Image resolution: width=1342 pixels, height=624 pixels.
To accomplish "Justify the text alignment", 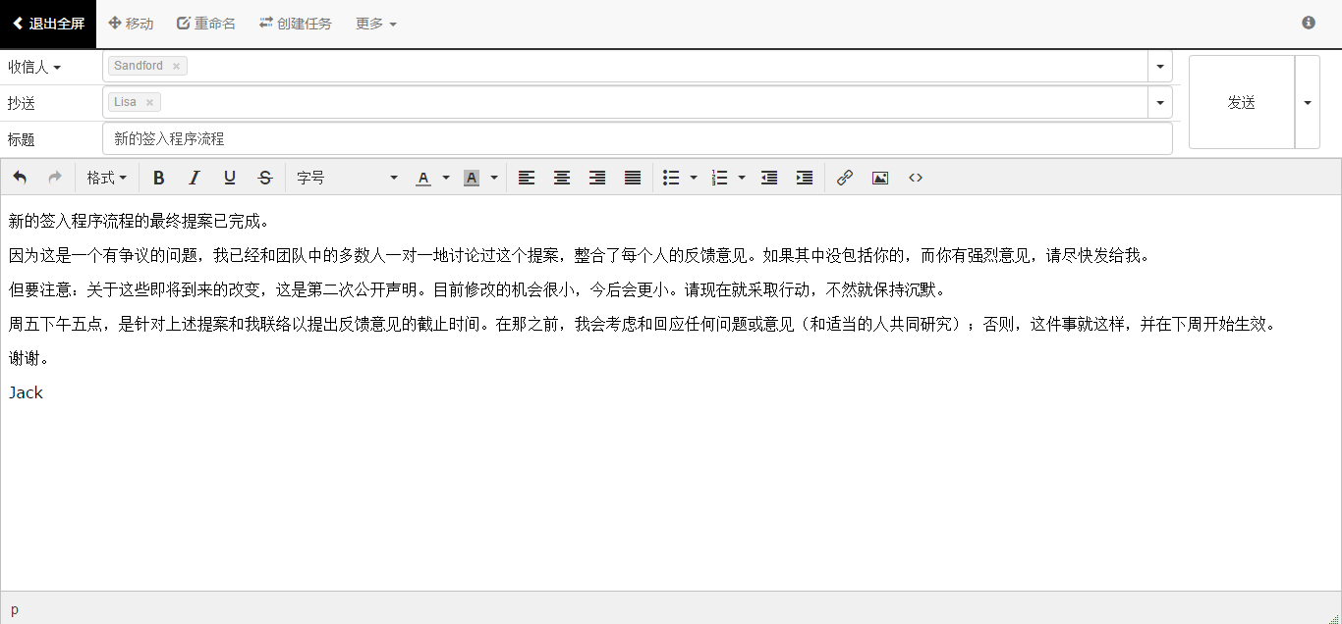I will tap(633, 178).
